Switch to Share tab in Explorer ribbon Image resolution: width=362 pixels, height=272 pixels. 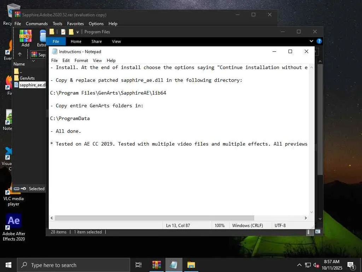click(x=97, y=41)
